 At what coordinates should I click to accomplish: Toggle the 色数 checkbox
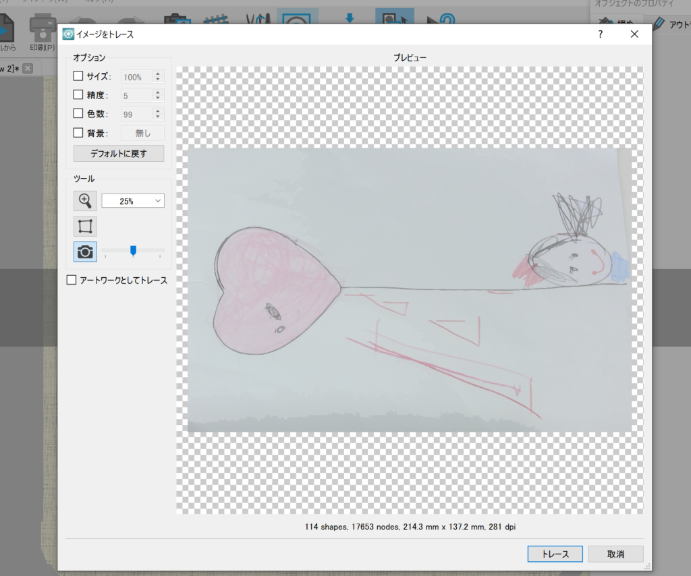tap(78, 114)
